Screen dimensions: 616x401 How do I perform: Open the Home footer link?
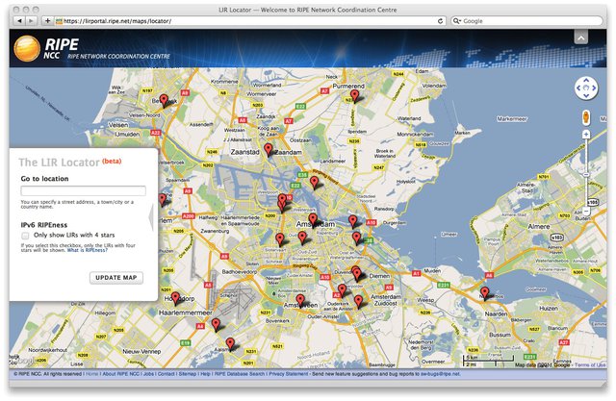tap(92, 374)
